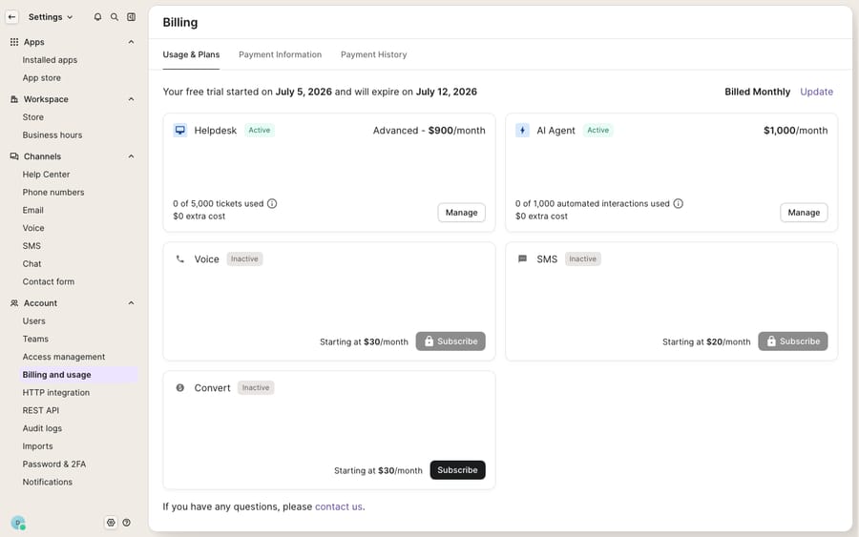This screenshot has height=537, width=859.
Task: Open Imports page
Action: pos(38,446)
